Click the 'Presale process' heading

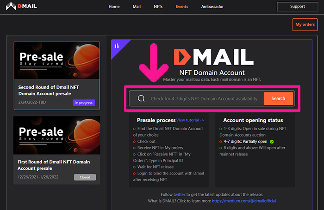156,120
